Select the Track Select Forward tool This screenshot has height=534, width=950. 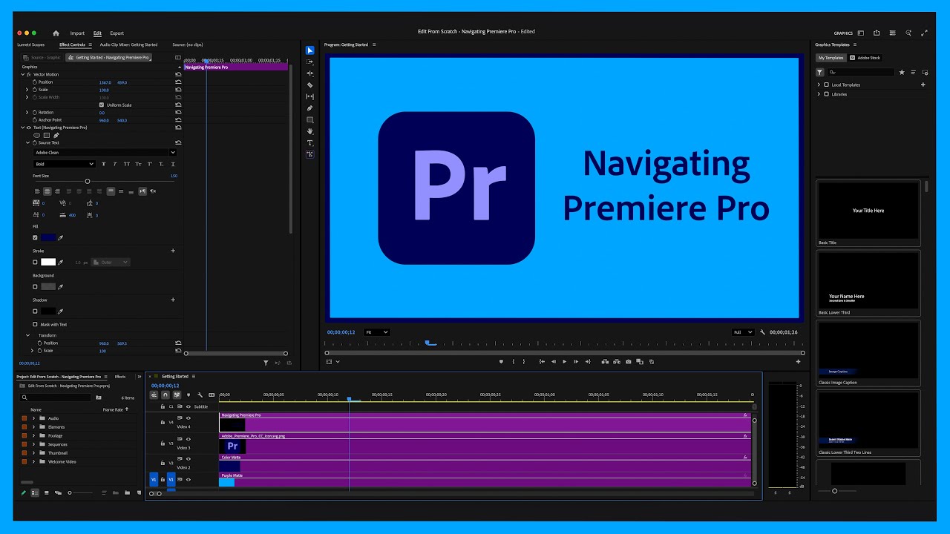click(x=310, y=62)
